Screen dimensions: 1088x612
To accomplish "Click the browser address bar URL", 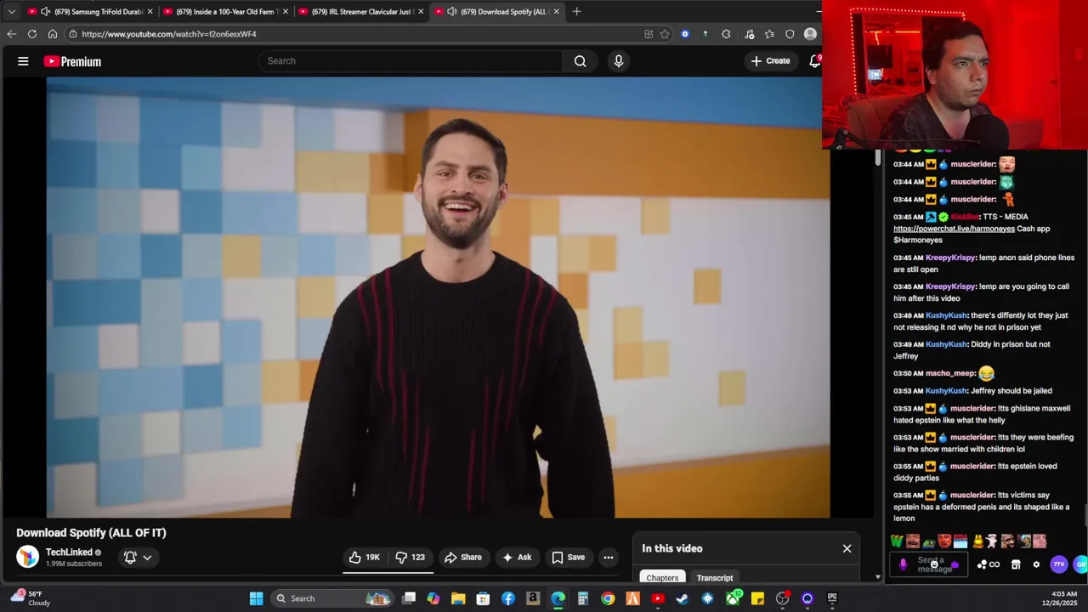I will click(169, 34).
